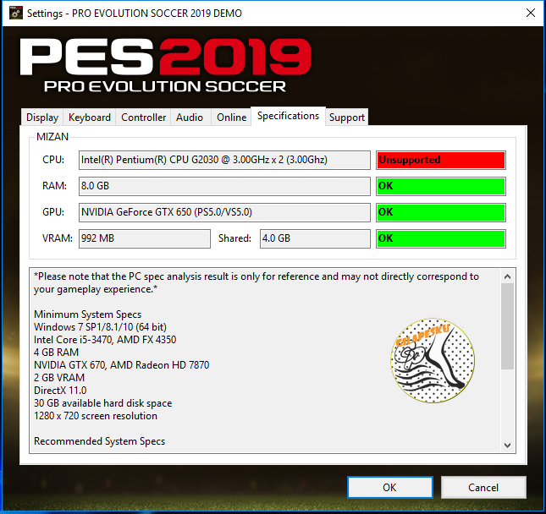Click the 'Recommended System Specs' heading

[99, 441]
